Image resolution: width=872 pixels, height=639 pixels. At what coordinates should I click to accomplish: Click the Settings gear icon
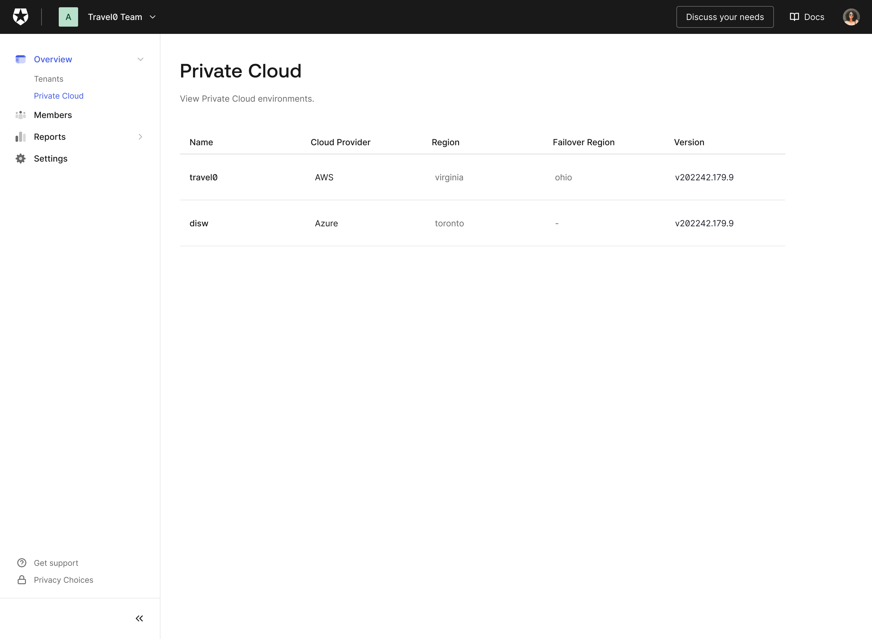point(21,159)
